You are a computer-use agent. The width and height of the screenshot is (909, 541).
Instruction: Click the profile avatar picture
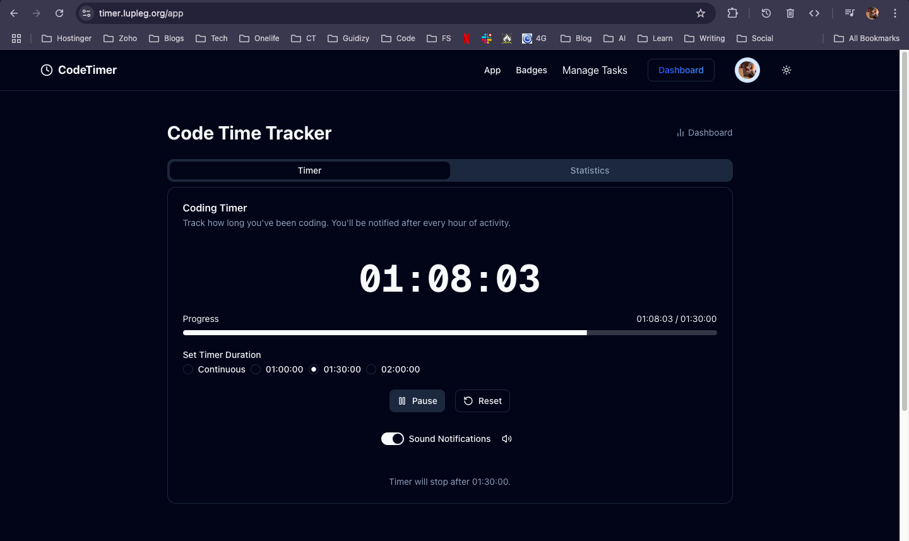[x=747, y=70]
